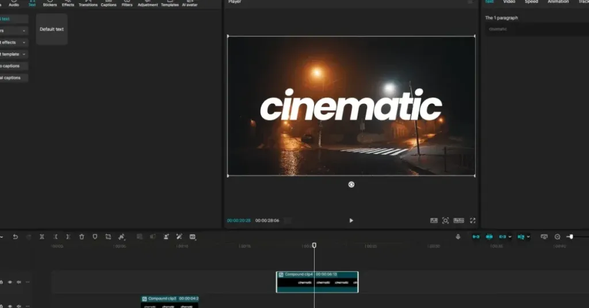This screenshot has width=589, height=308.
Task: Expand the Text template category
Action: pyautogui.click(x=13, y=54)
